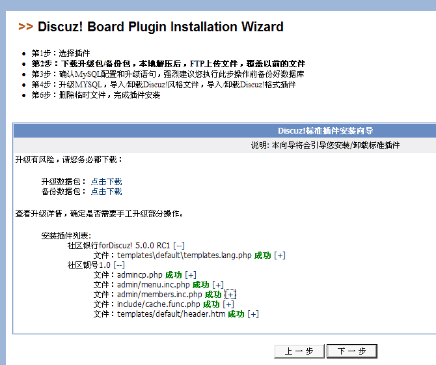Click the include/cache.func.php file name

tap(159, 304)
